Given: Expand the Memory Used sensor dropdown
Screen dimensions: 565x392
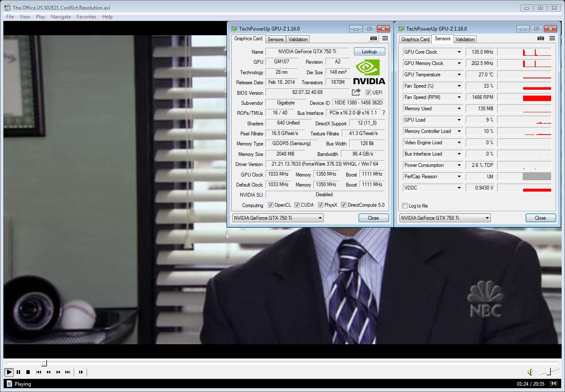Looking at the screenshot, I should tap(459, 109).
